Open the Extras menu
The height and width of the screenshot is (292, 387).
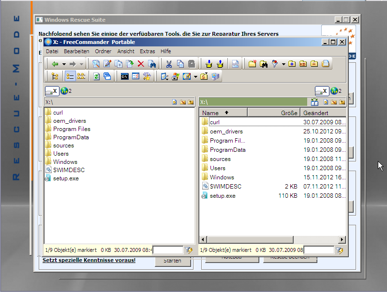(x=148, y=51)
